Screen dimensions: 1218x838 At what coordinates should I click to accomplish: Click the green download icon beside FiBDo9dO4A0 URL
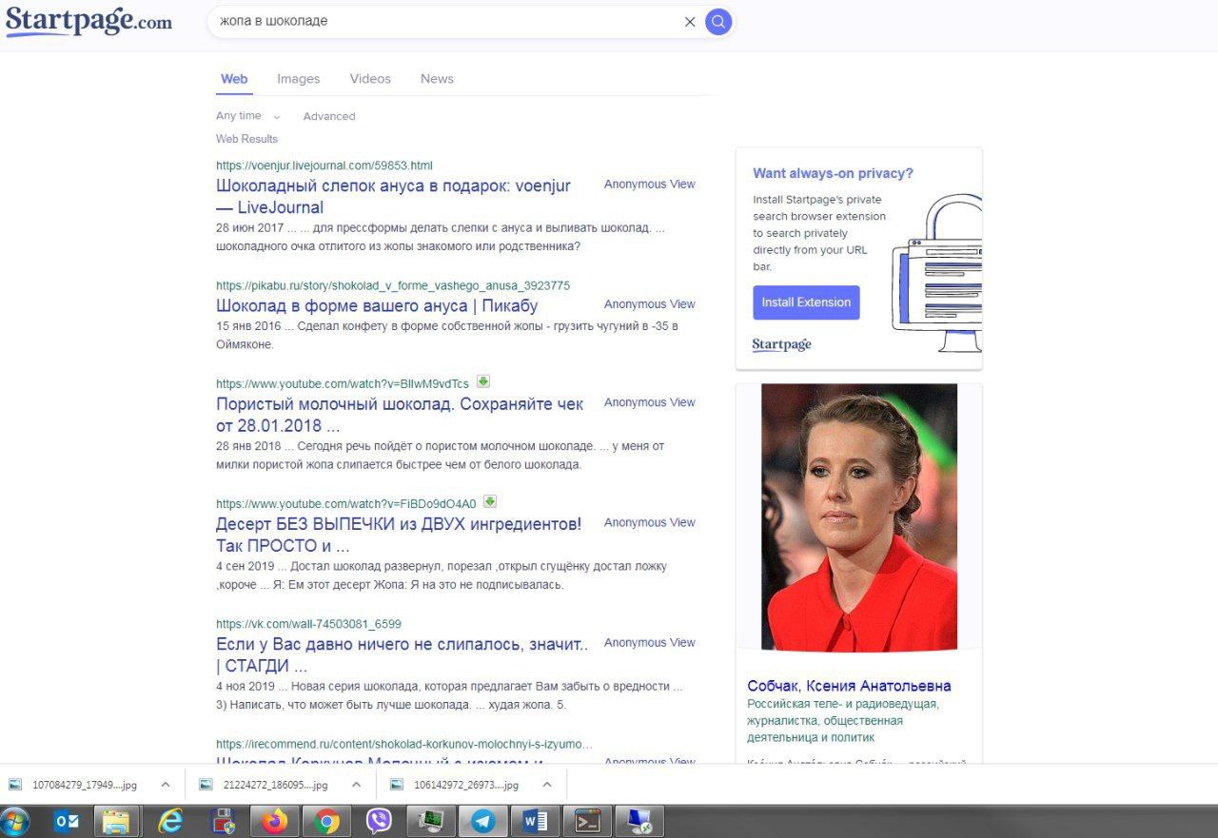[490, 501]
